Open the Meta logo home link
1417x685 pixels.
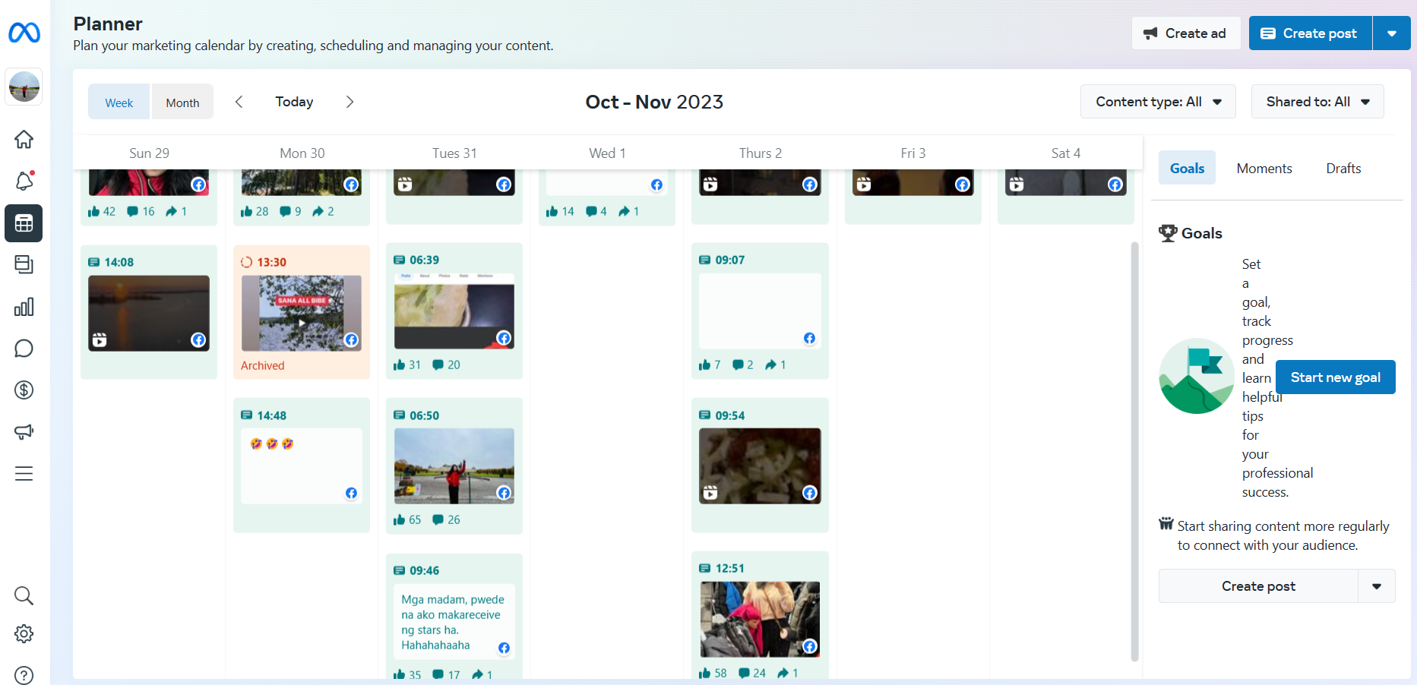(x=24, y=33)
